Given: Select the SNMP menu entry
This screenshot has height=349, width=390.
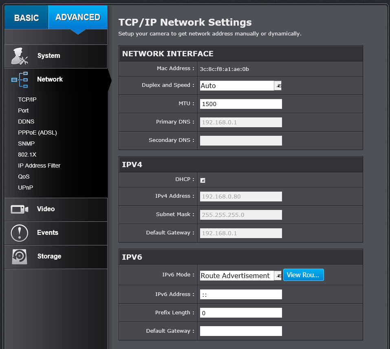Looking at the screenshot, I should point(26,144).
